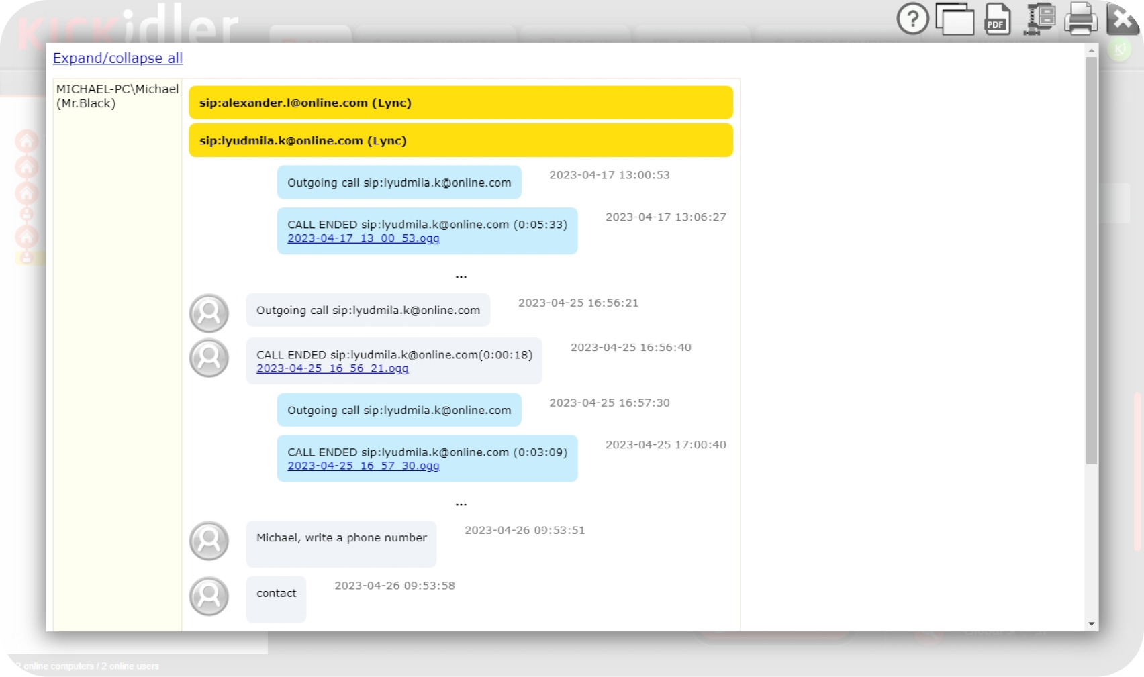1144x677 pixels.
Task: Select the MICHAEL-PC\Michael (Mr.Black) user cell
Action: (x=117, y=96)
